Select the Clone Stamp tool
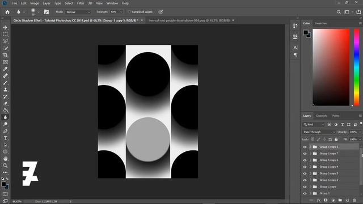 coord(5,90)
